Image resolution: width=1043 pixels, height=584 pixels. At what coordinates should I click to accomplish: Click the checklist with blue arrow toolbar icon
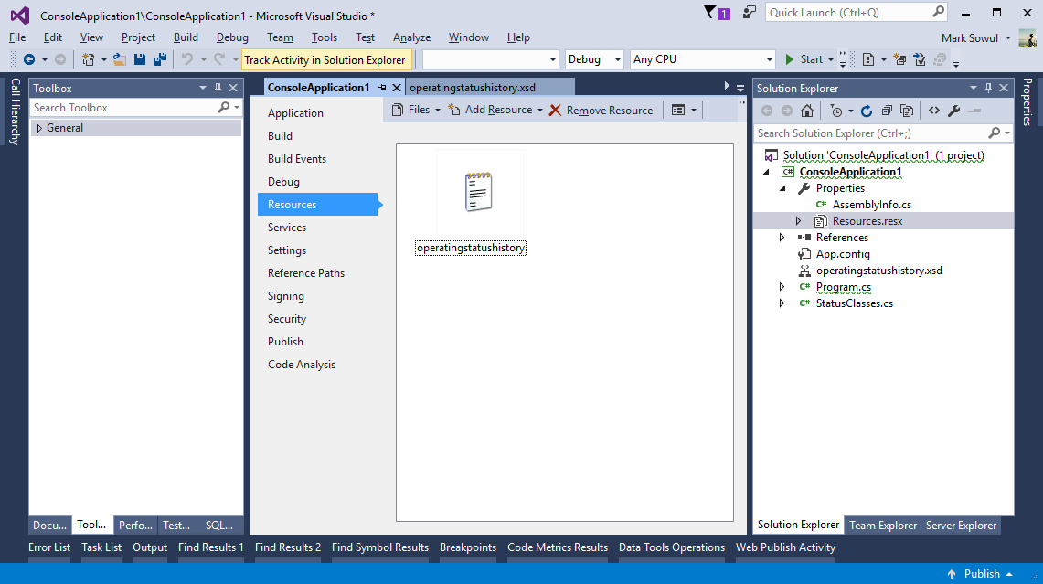click(x=920, y=60)
